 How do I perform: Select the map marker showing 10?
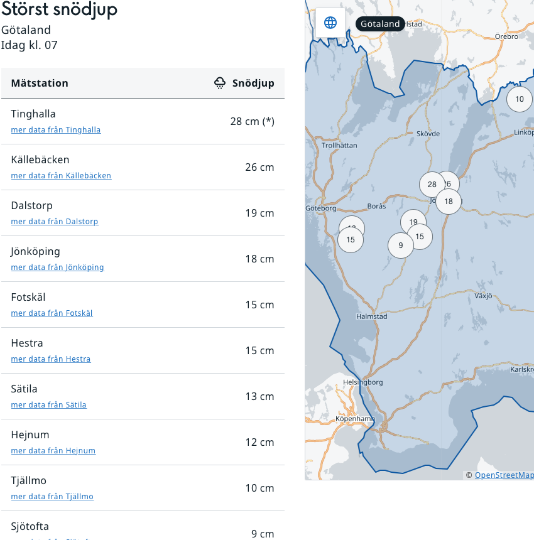(520, 99)
